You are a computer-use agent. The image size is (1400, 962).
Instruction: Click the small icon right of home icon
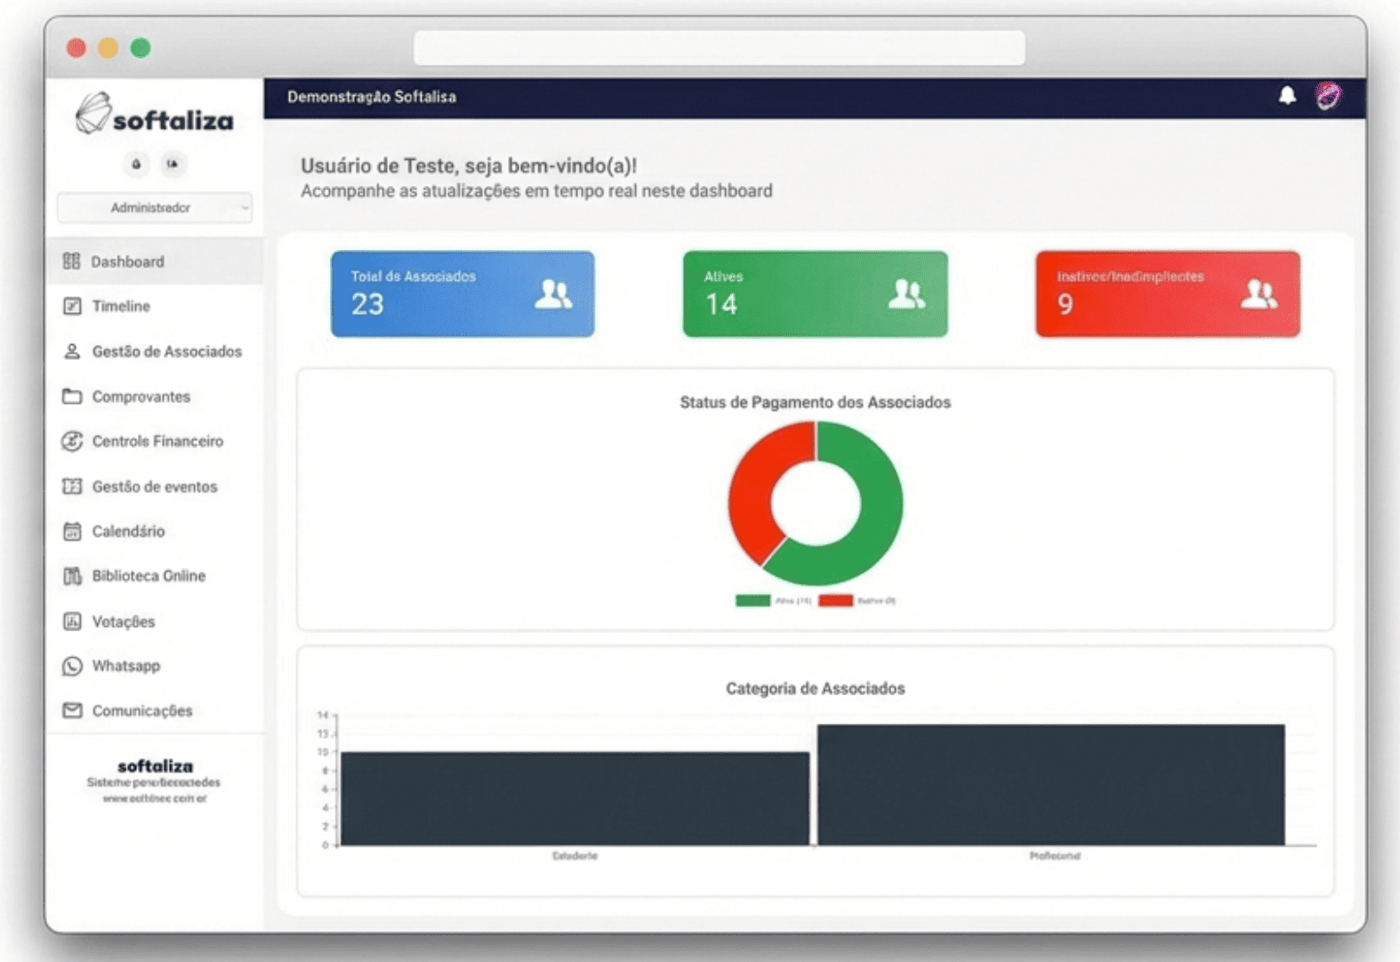[x=172, y=164]
